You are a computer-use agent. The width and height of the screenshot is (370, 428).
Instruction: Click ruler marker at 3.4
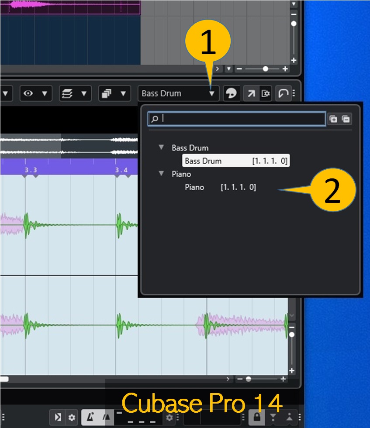tap(121, 170)
